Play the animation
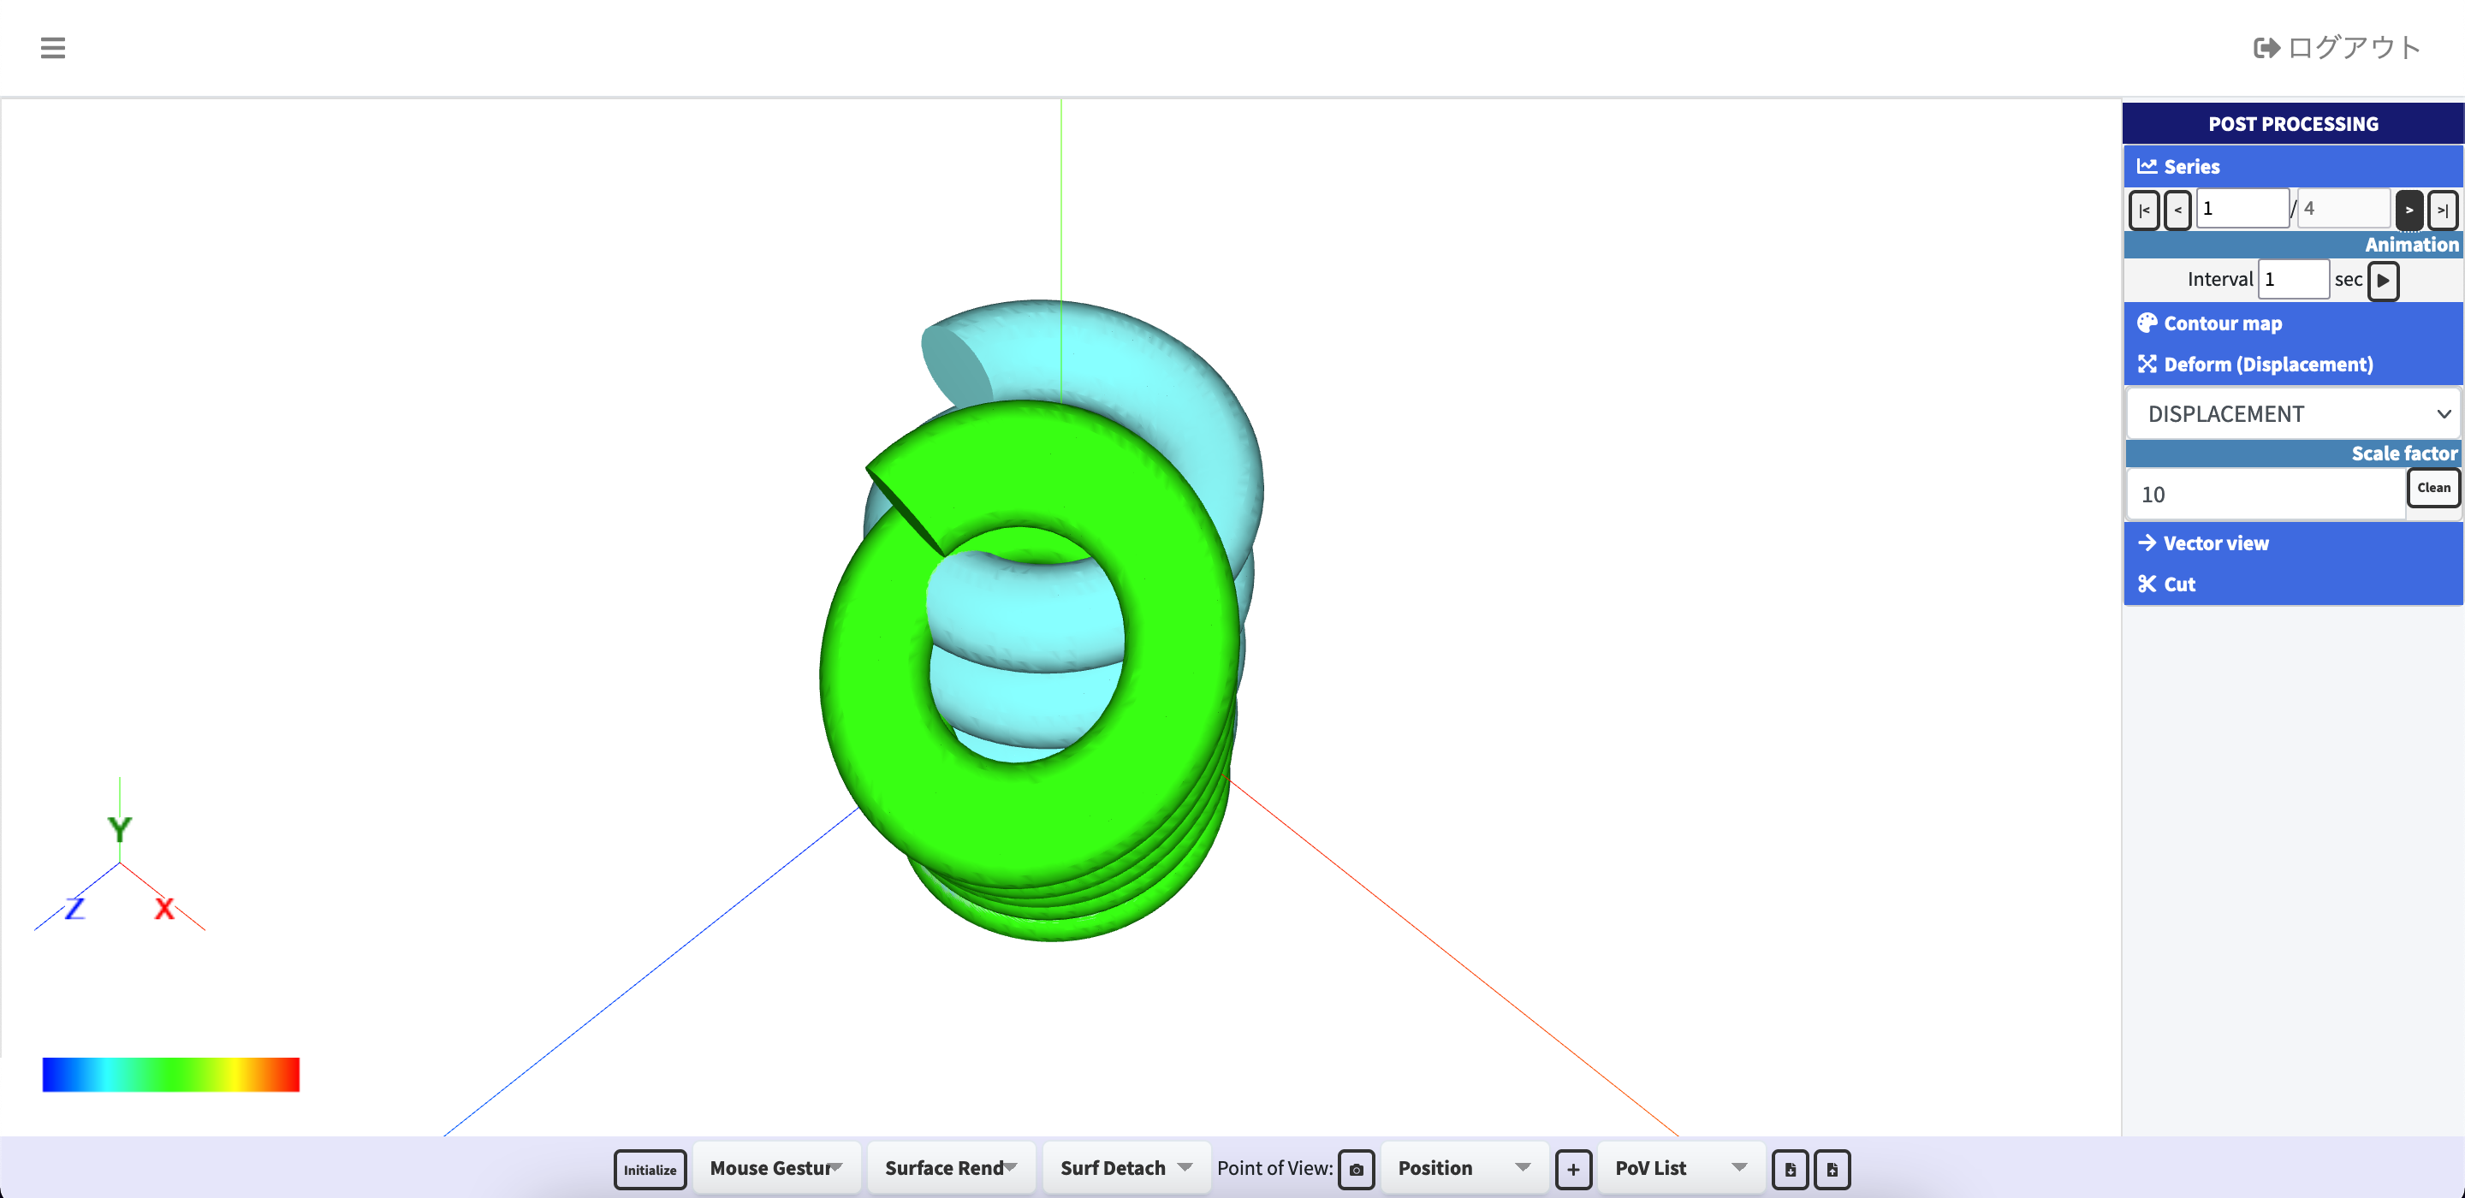This screenshot has width=2465, height=1198. coord(2383,281)
